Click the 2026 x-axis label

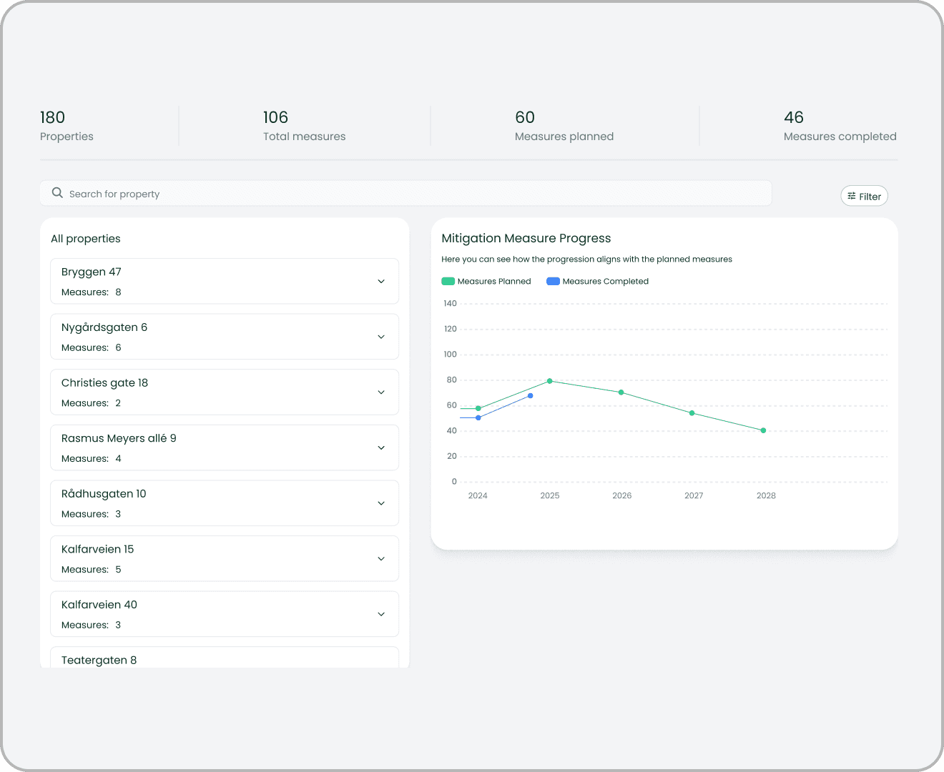click(621, 495)
